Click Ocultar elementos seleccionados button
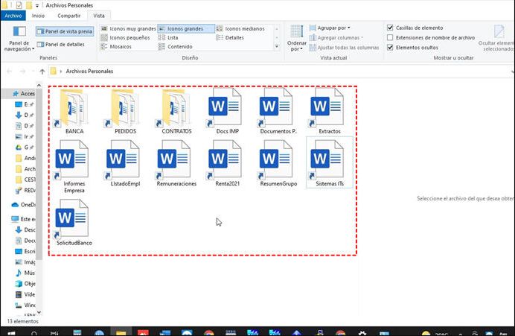Viewport: 515px width, 336px height. pyautogui.click(x=496, y=38)
